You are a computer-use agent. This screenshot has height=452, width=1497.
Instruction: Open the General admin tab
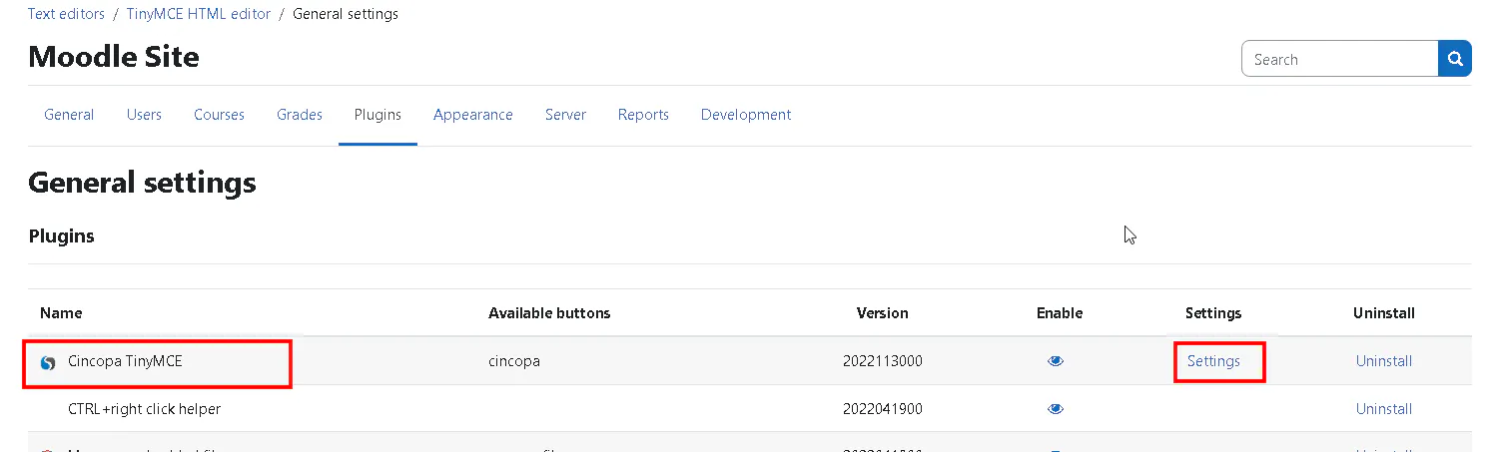coord(69,115)
